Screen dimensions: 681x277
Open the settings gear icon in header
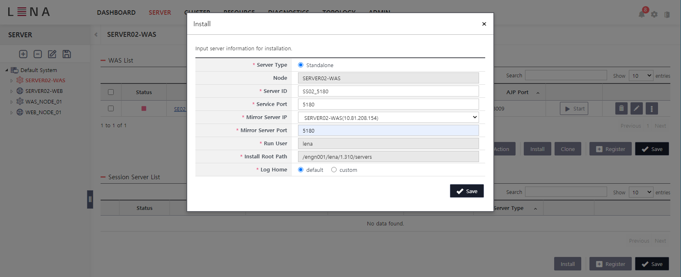[654, 14]
